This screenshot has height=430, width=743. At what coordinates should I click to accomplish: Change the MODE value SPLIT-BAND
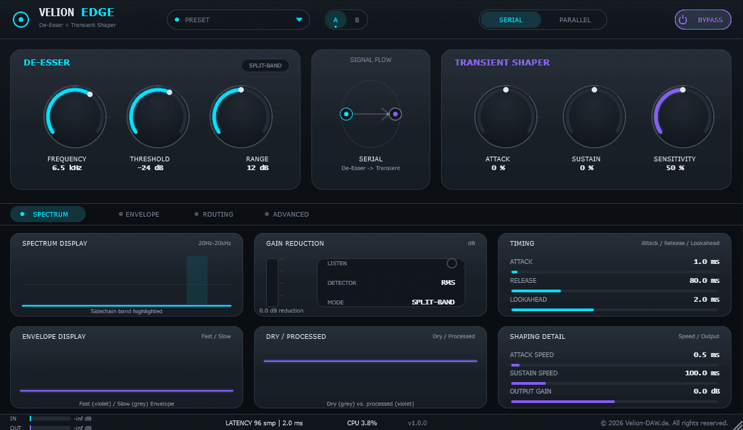tap(433, 302)
